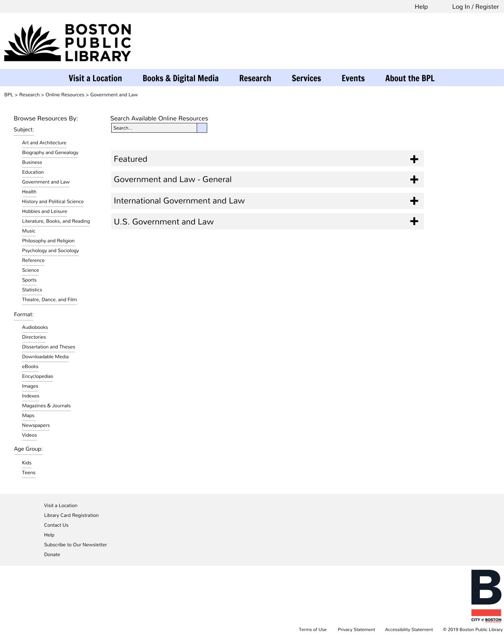Click the Boston Public Library logo
Screen dimensions: 504x637
click(x=68, y=43)
